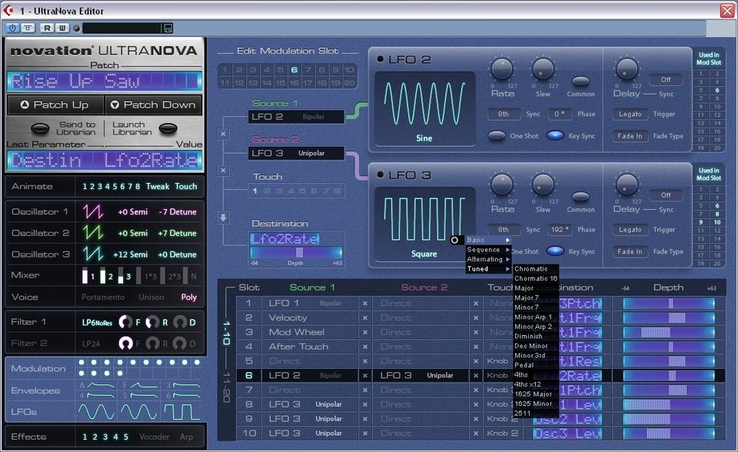Click the Write automation W icon
Viewport: 738px width, 452px height.
click(x=61, y=28)
